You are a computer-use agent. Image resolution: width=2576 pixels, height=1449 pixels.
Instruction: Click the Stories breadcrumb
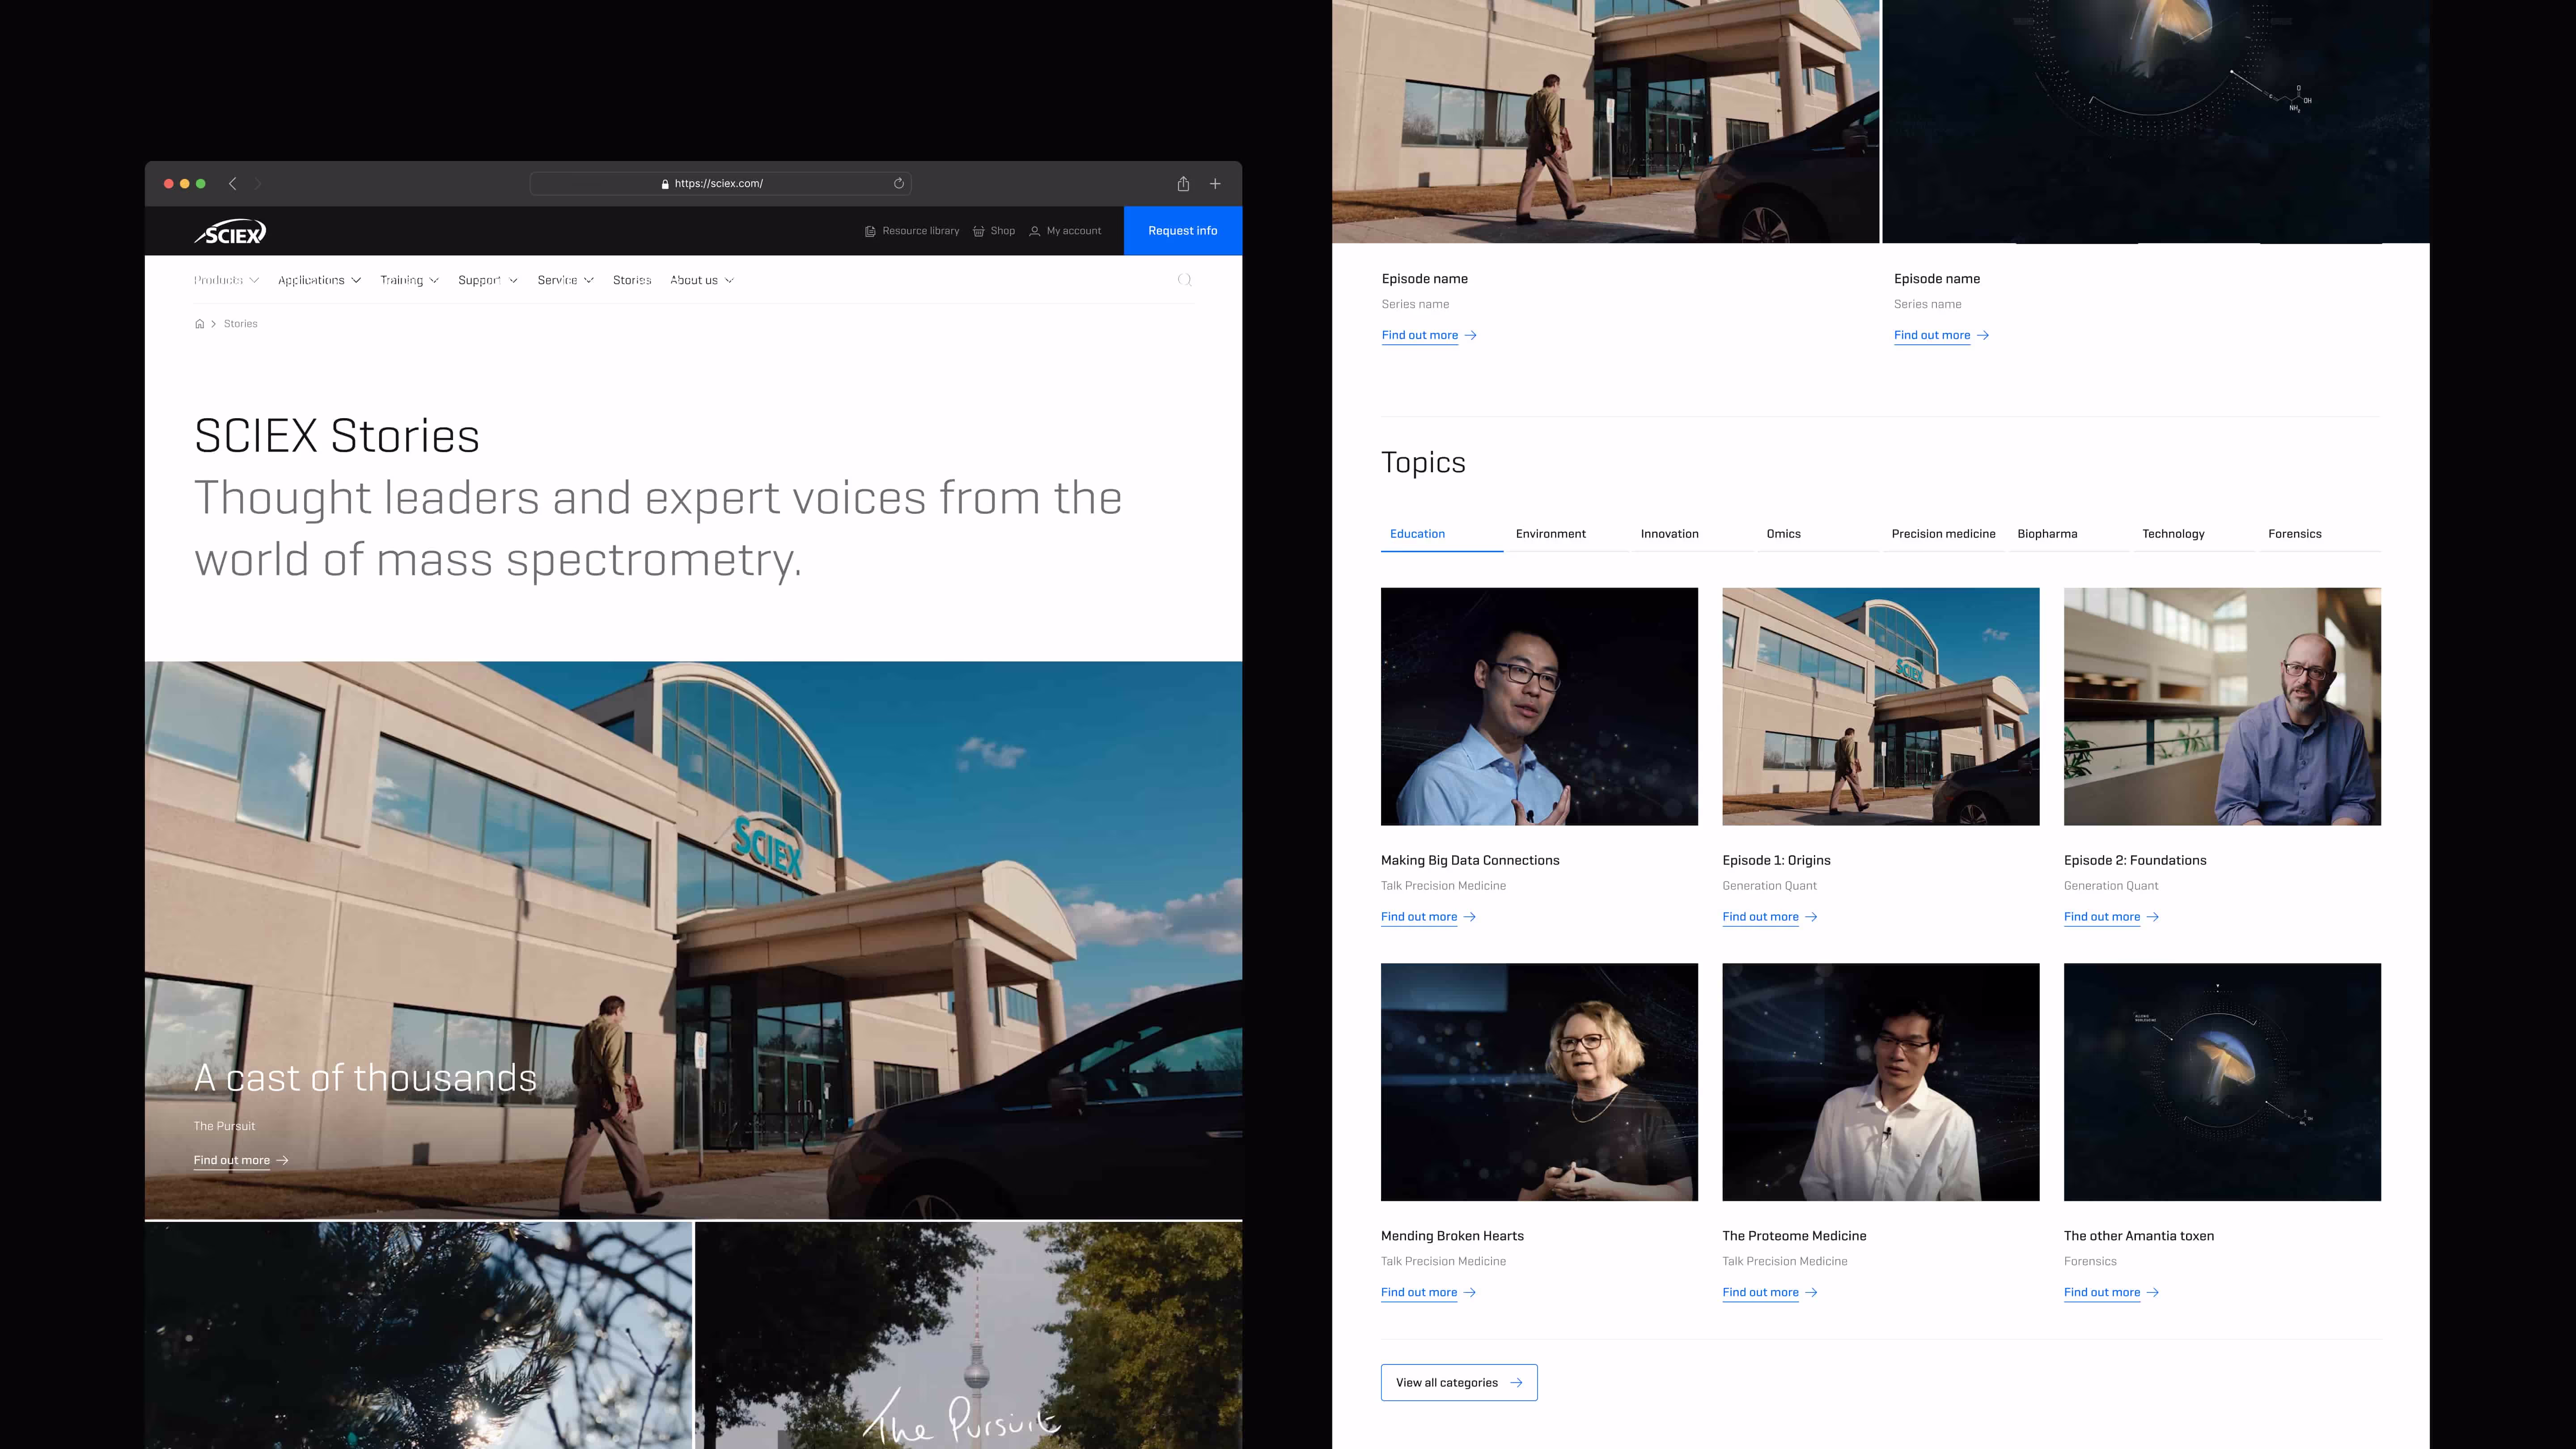[x=241, y=324]
